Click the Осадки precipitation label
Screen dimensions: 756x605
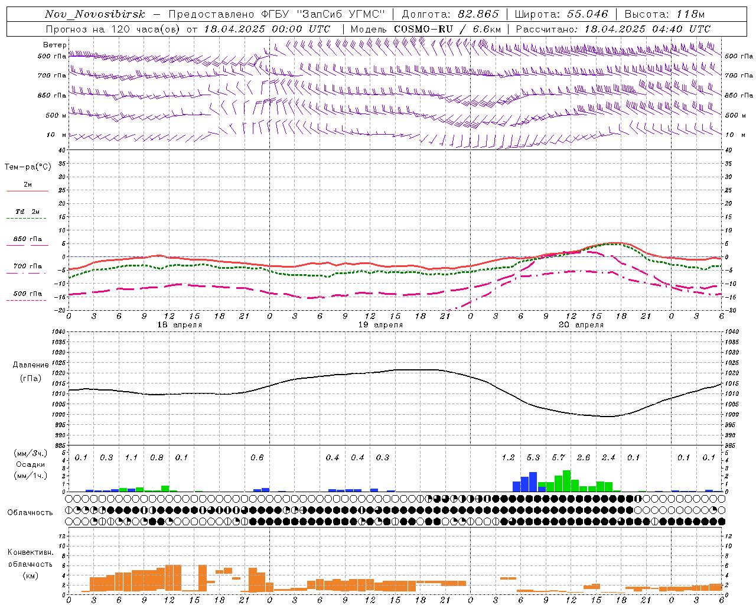tap(31, 464)
